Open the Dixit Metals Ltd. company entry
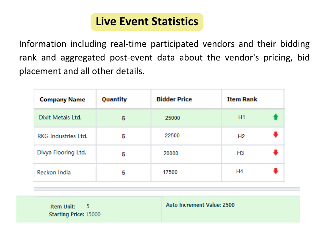This screenshot has height=229, width=323. (60, 117)
